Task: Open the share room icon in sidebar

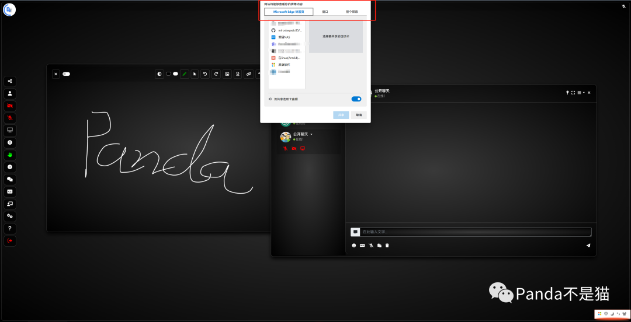Action: tap(10, 81)
